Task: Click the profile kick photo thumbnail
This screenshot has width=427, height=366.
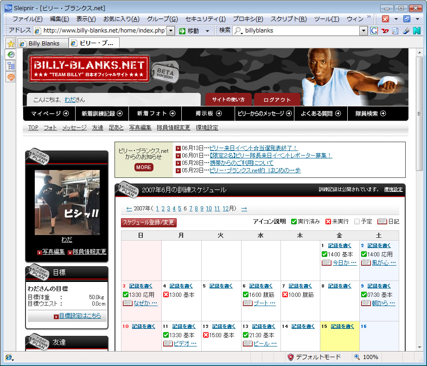Action: point(67,203)
